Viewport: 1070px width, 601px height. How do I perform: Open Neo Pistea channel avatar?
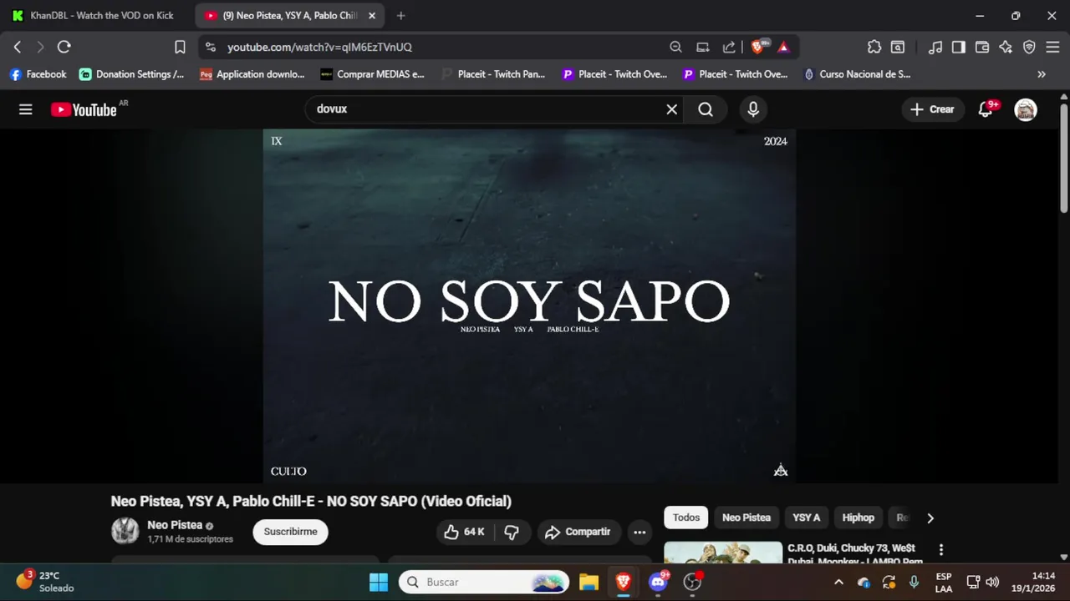pos(125,531)
